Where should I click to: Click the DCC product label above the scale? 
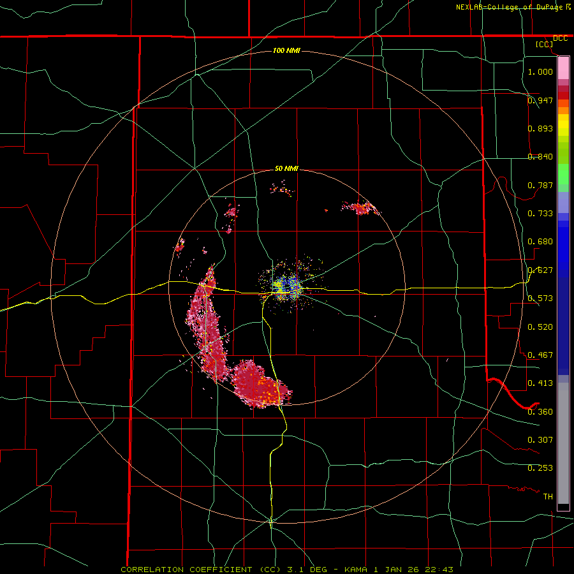[x=560, y=38]
